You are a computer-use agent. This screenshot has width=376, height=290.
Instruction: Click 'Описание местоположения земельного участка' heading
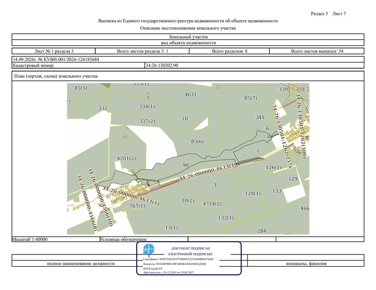pyautogui.click(x=188, y=28)
